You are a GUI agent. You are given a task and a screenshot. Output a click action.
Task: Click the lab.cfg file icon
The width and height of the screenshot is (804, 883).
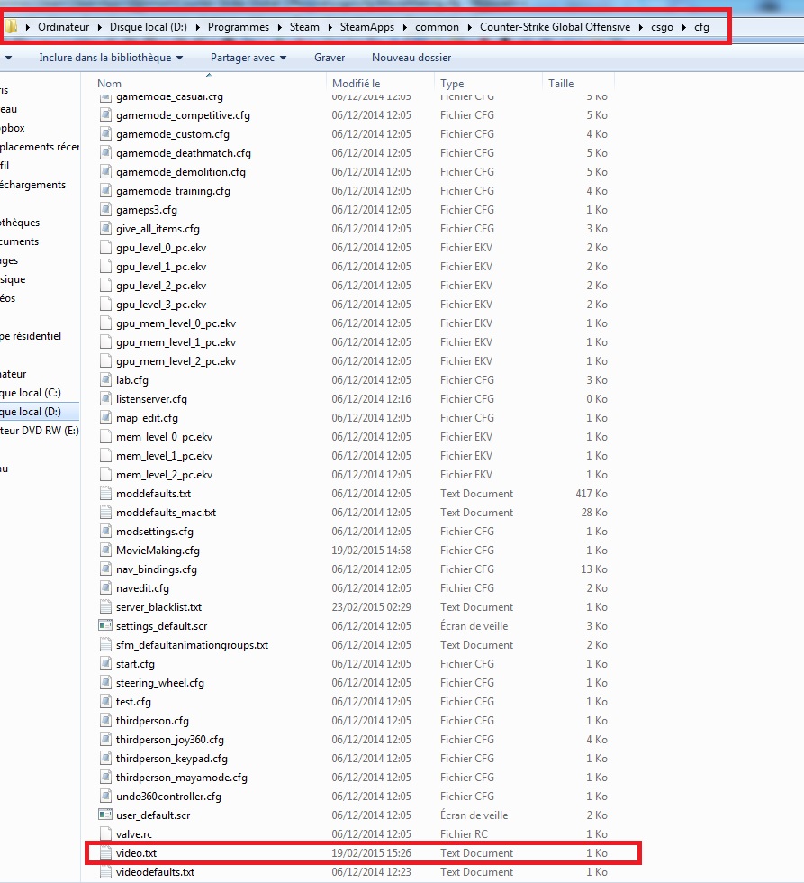click(x=105, y=380)
